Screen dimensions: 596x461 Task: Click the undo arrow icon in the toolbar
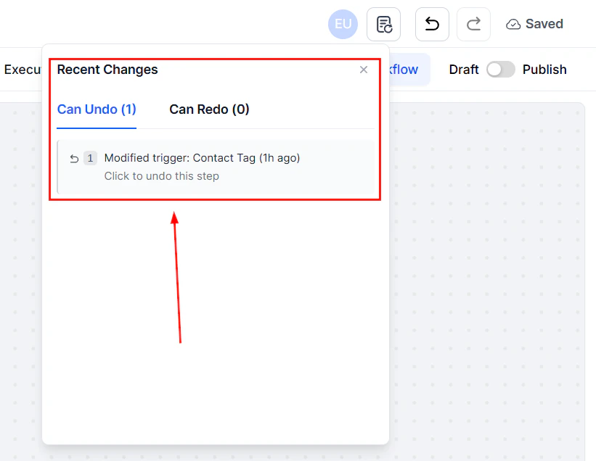coord(432,24)
